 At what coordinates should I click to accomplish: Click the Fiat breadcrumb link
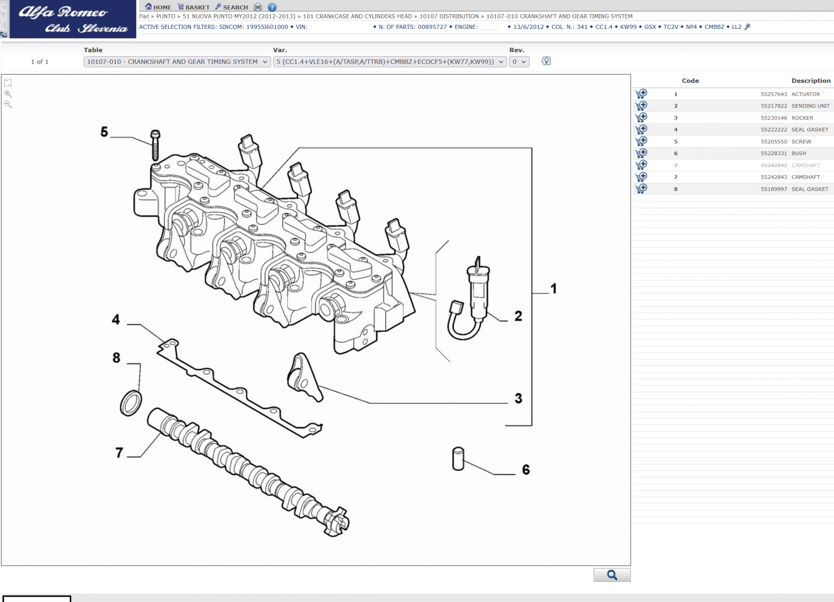144,16
